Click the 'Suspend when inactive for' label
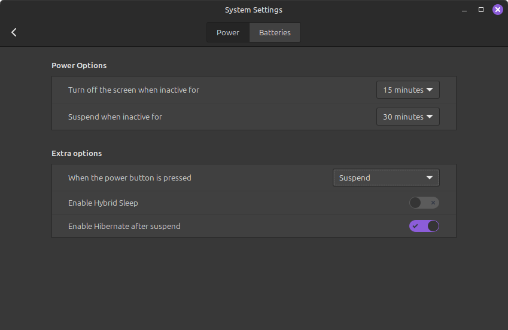The width and height of the screenshot is (508, 330). [115, 117]
